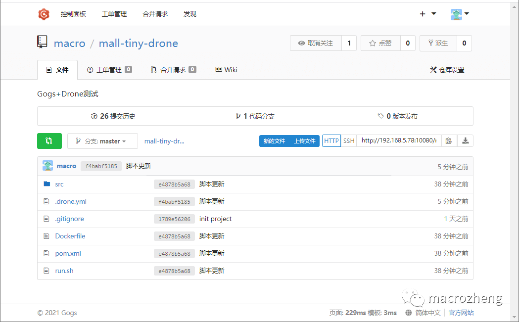Open macro owner link in title
Screen dimensions: 519x322
[x=69, y=44]
